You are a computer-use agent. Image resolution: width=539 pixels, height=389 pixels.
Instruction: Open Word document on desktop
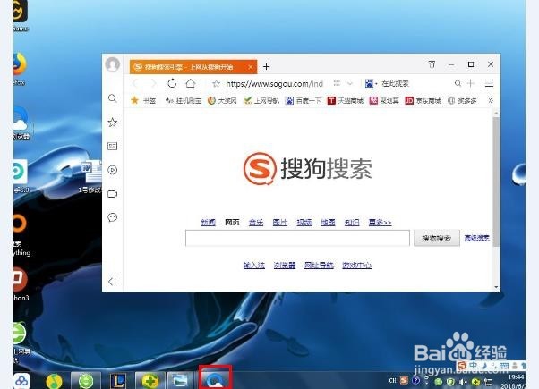pos(91,176)
